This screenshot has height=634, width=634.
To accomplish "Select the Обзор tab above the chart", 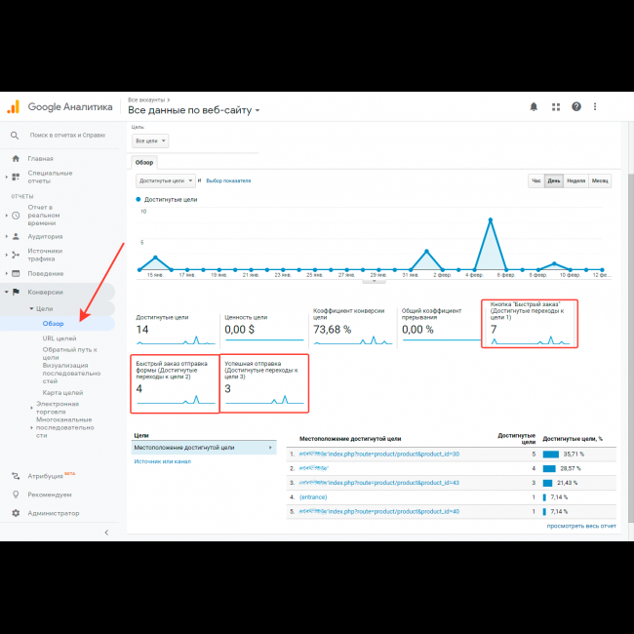I will tap(143, 162).
